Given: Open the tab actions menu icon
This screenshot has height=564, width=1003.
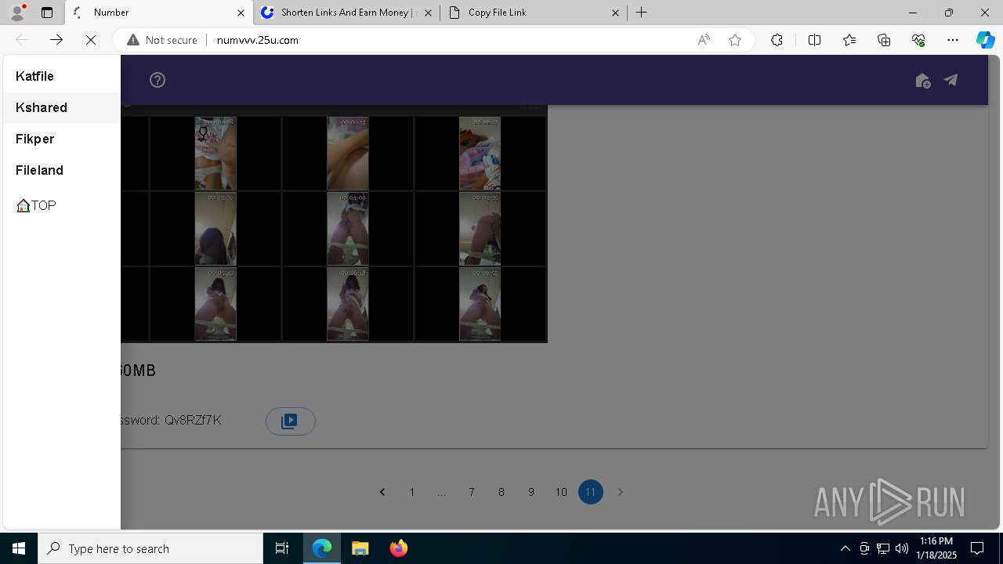Looking at the screenshot, I should (x=47, y=13).
